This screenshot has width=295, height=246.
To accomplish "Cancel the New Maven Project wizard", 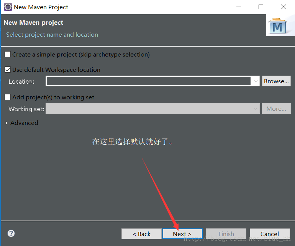I will pyautogui.click(x=270, y=234).
